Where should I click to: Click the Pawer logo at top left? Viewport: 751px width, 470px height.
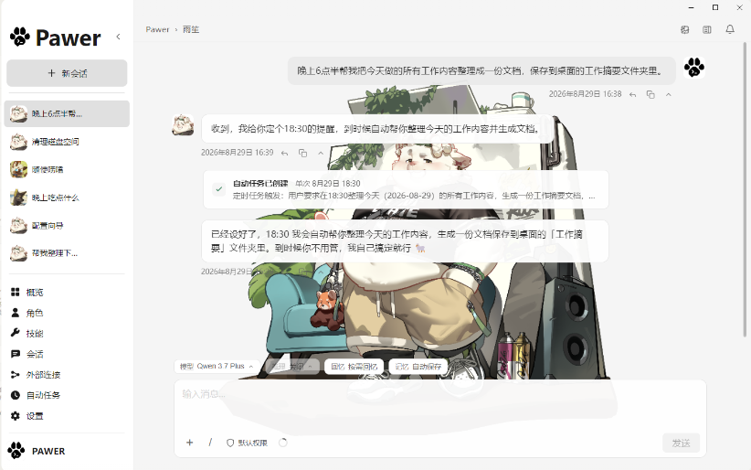coord(55,37)
